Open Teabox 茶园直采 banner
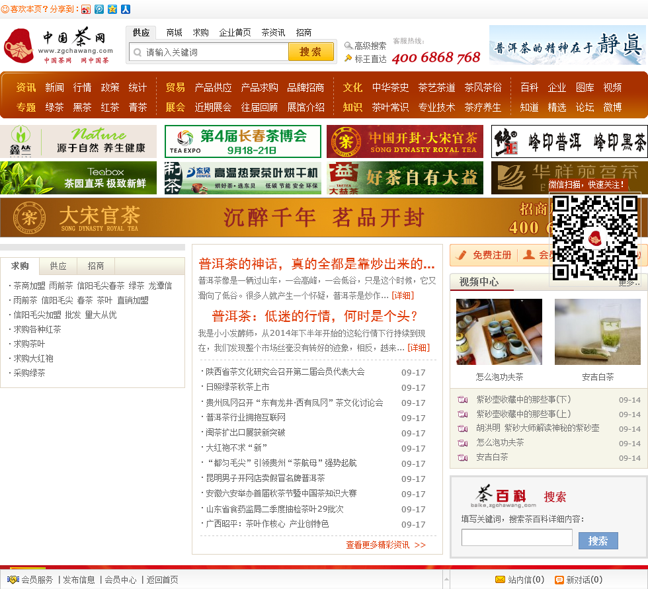Viewport: 648px width, 589px height. click(79, 178)
